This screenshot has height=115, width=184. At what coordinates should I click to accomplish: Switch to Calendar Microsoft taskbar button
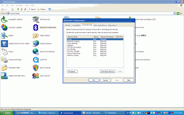pyautogui.click(x=93, y=113)
